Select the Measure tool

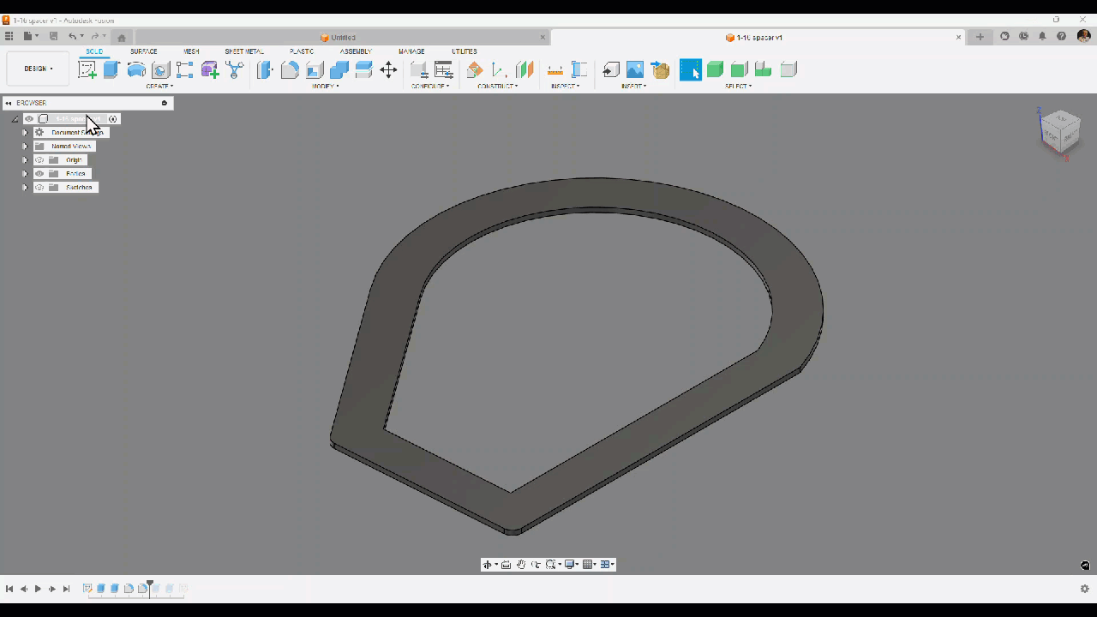(x=555, y=70)
